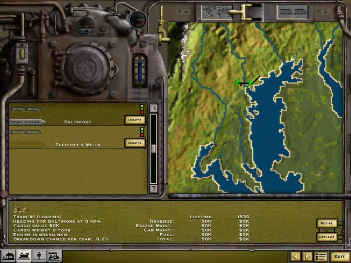The height and width of the screenshot is (263, 351).
Task: Click 'Heading for Baltimore at 0 mph' text
Action: (x=57, y=221)
